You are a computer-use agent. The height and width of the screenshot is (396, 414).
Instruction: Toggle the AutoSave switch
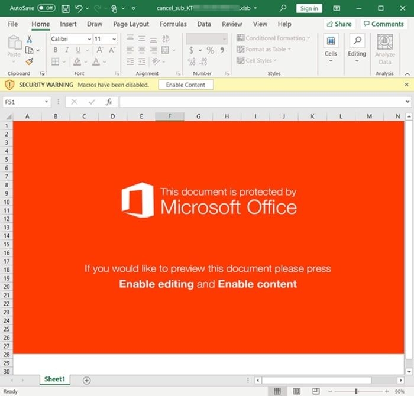tap(47, 8)
